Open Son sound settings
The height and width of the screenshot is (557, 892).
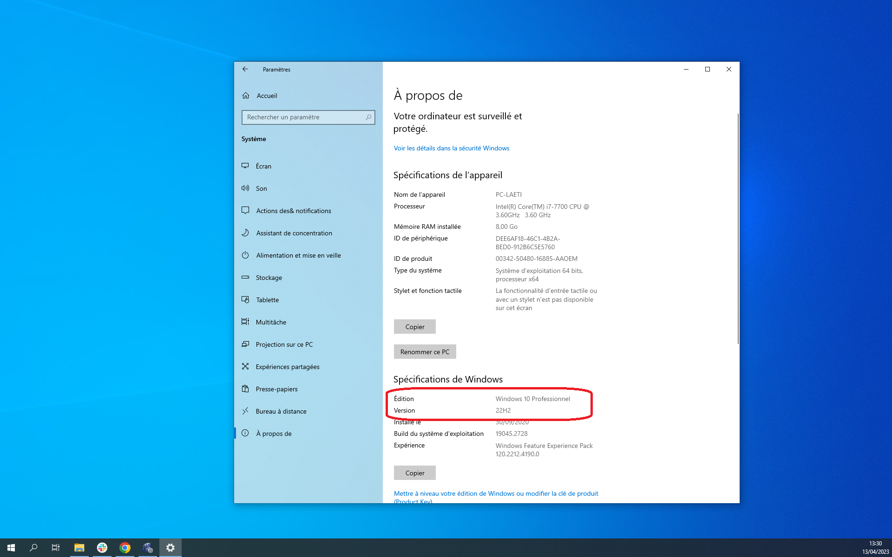tap(261, 188)
